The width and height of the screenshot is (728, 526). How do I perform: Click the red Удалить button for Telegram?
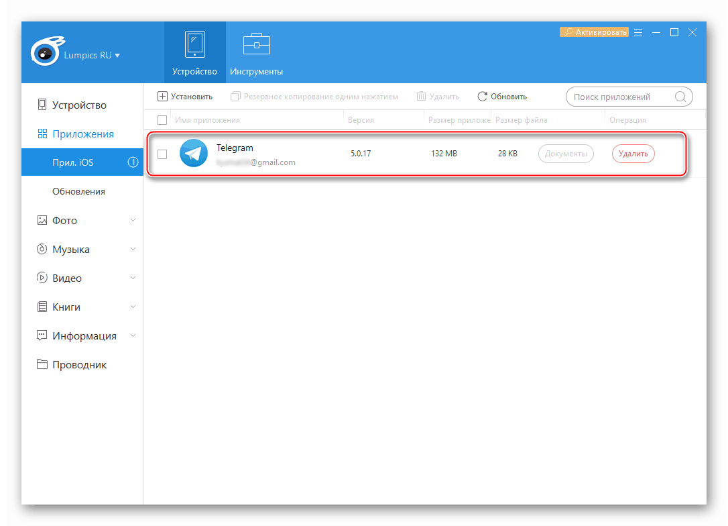coord(633,154)
